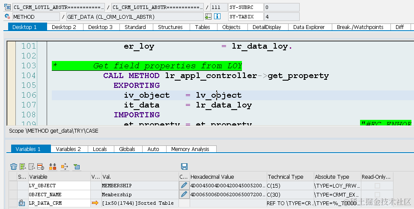Click the breakpoint margin at line 106
414x209 pixels.
click(x=12, y=95)
